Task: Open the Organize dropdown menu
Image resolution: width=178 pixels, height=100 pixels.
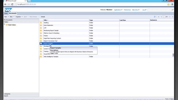Action: click(19, 17)
